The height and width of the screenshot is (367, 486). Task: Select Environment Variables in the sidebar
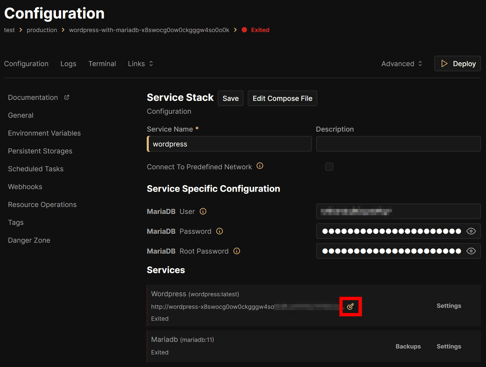pos(45,133)
